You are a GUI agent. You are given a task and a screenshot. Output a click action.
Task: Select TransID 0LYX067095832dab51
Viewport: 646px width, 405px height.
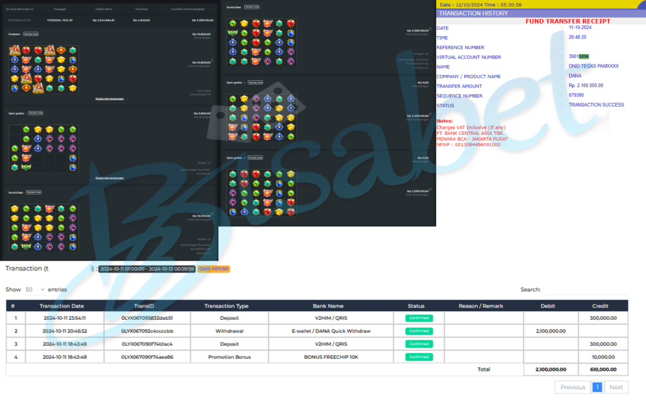tap(147, 318)
